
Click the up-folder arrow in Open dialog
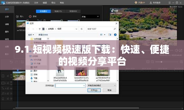coord(40,29)
